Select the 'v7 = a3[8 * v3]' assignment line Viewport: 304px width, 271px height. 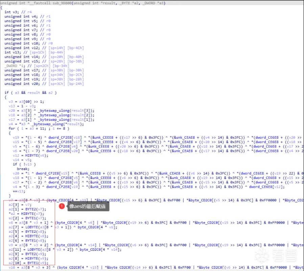coord(156,200)
